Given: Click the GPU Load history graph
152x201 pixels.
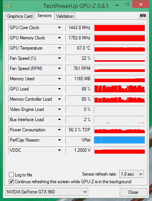Looking at the screenshot, I should pos(119,89).
